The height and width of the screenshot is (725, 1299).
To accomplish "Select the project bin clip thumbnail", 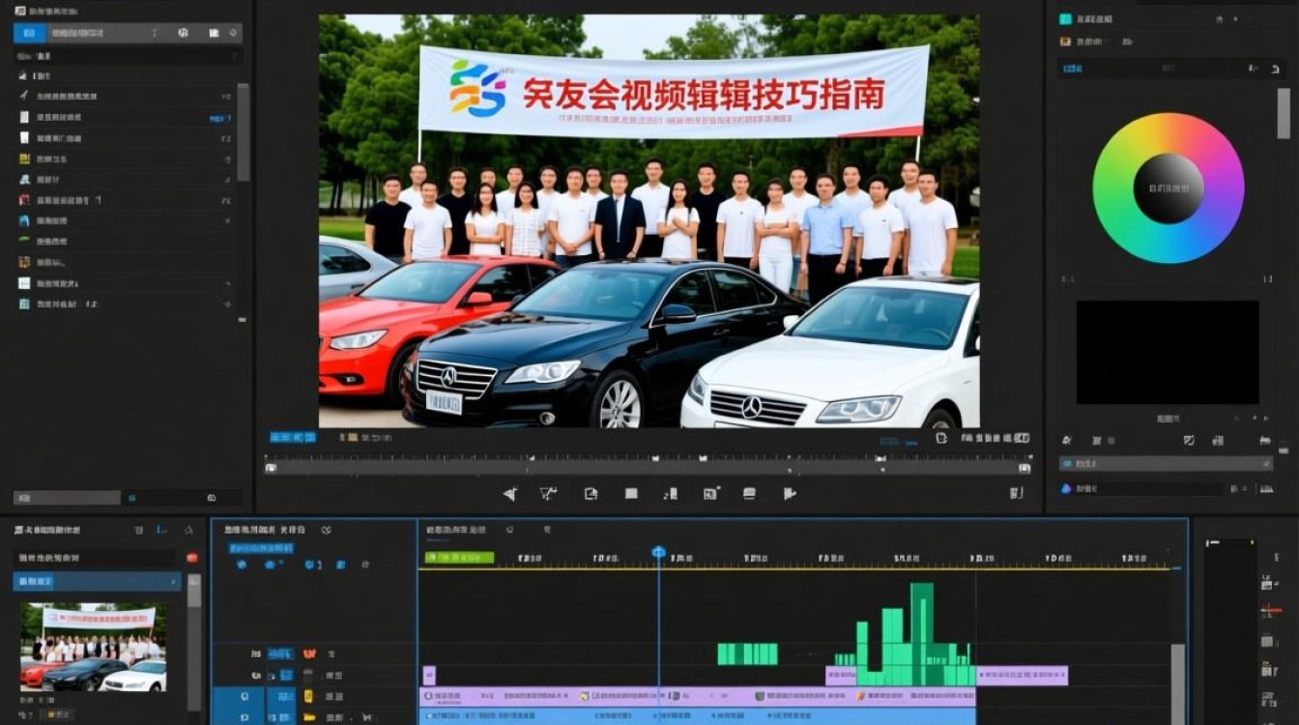I will coord(94,647).
